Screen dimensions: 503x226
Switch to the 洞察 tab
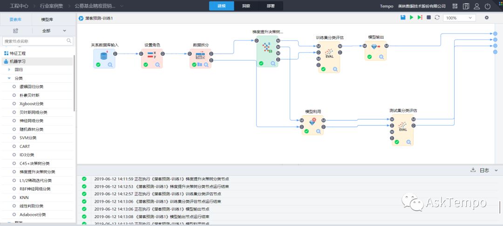tap(246, 6)
